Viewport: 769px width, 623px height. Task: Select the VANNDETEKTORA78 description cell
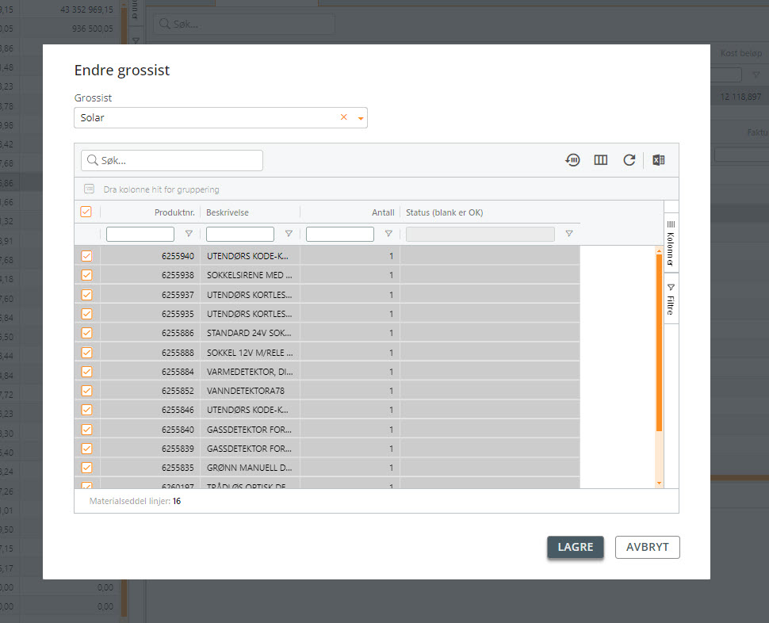pos(250,391)
